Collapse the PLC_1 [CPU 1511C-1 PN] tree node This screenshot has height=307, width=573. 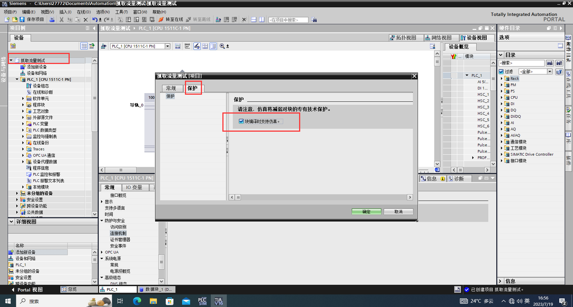(17, 79)
